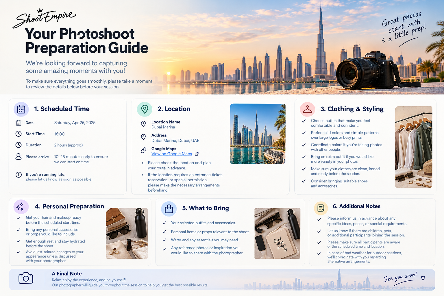Image resolution: width=444 pixels, height=296 pixels.
Task: Click the Good Vibes Only notebook photo
Action: tap(277, 233)
